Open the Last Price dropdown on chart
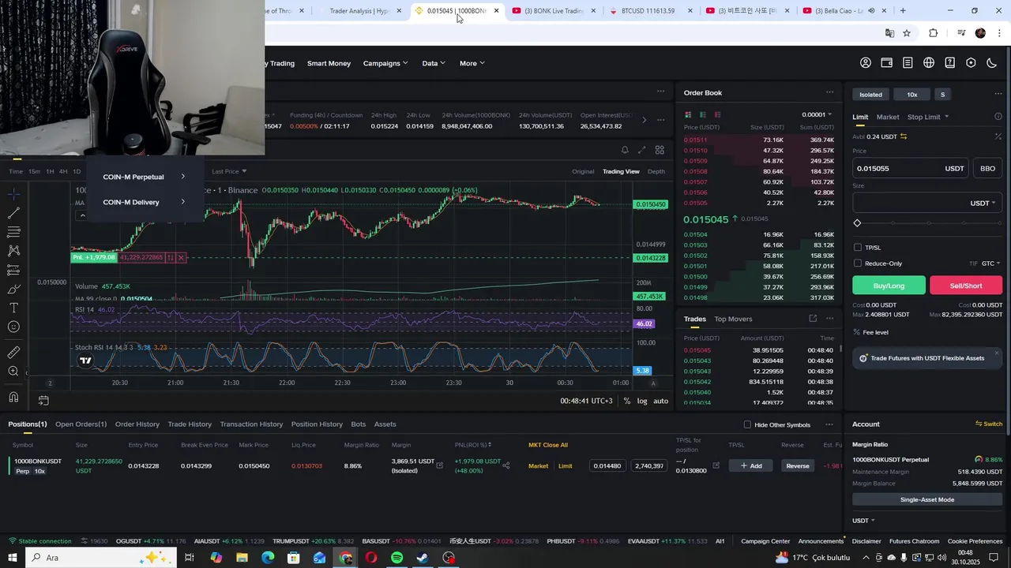Viewport: 1011px width, 568px height. click(229, 171)
